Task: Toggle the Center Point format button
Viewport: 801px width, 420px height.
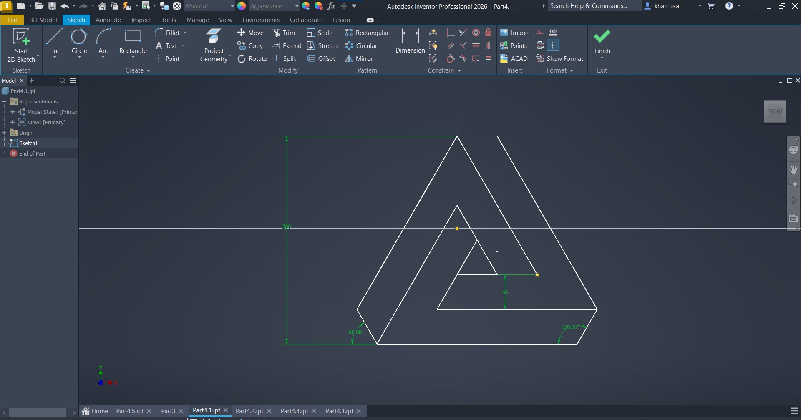Action: click(553, 45)
